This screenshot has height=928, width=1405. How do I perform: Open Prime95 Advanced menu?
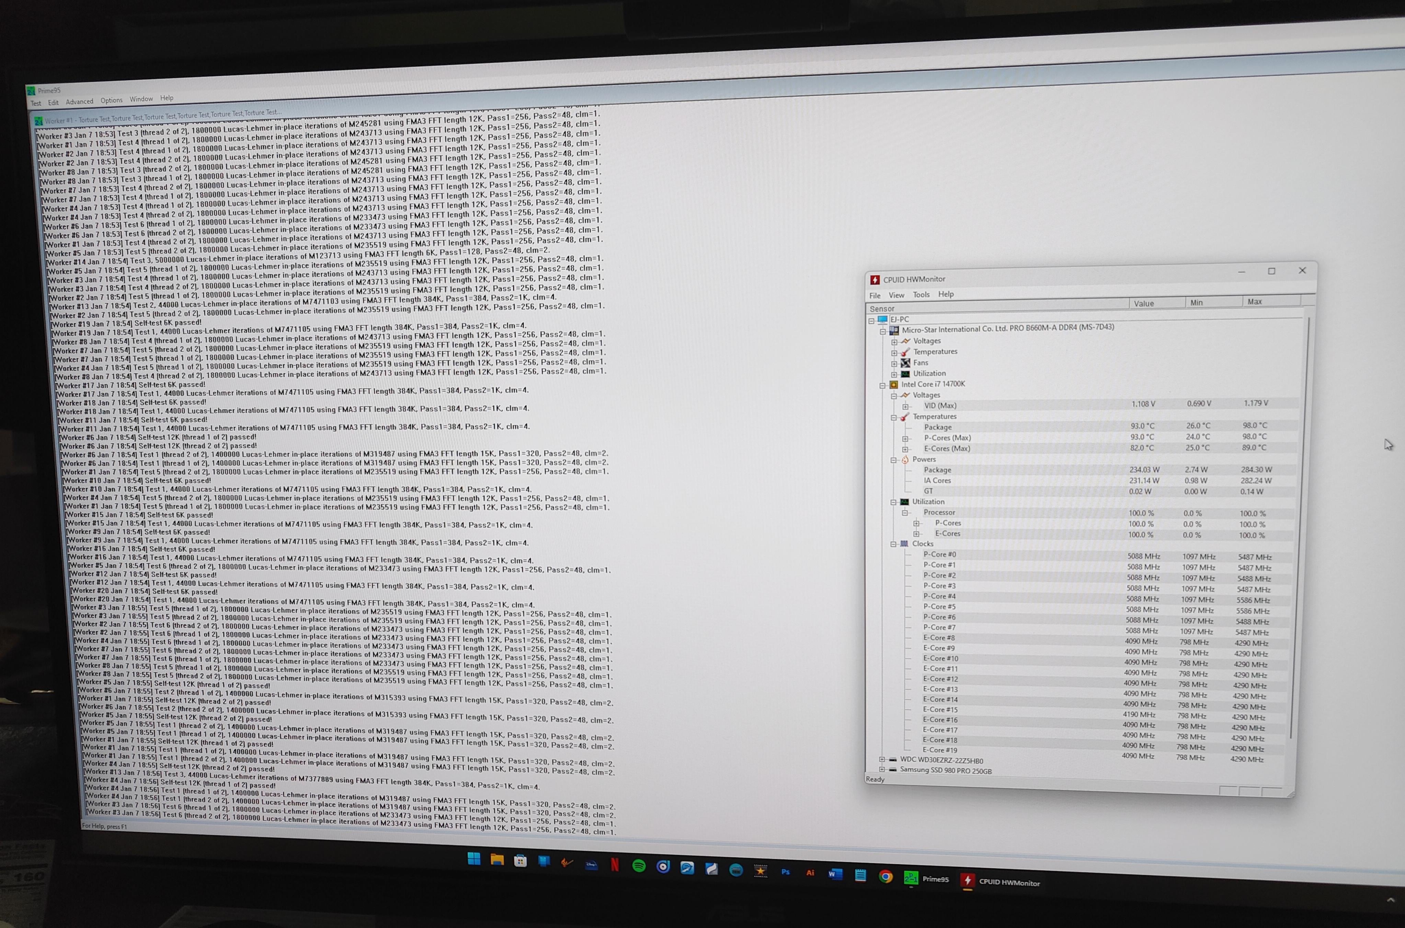pyautogui.click(x=79, y=102)
